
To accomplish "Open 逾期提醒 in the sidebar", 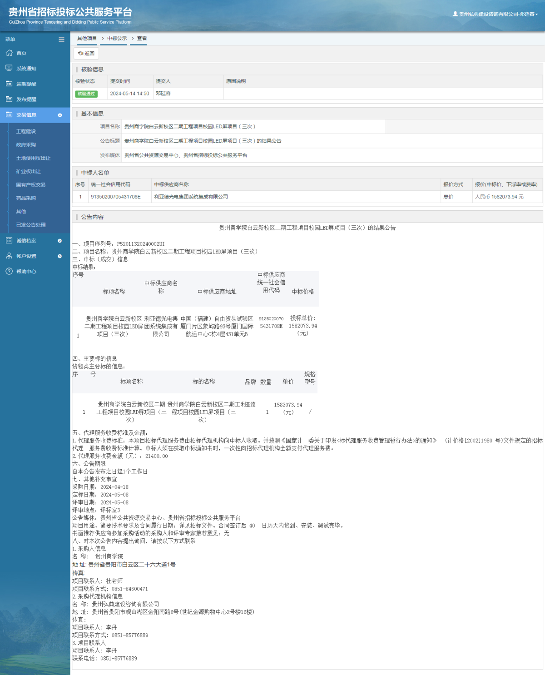I will click(x=26, y=84).
